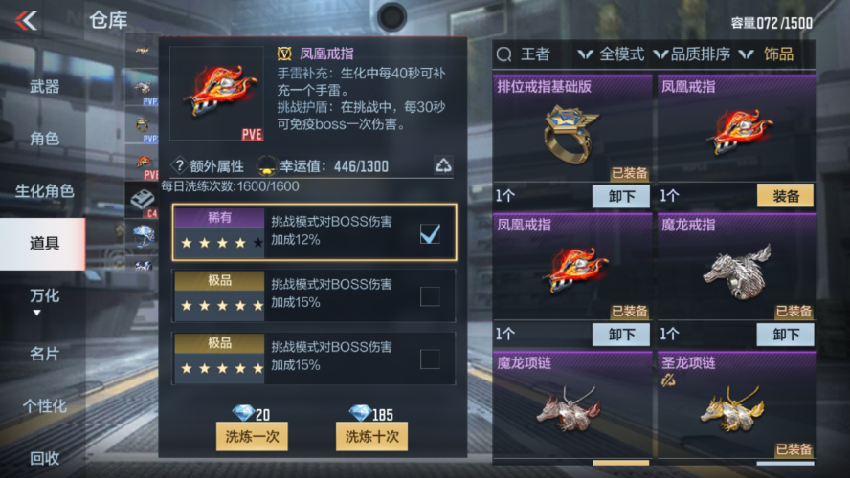Click the recycle icon beside 幸运值
850x478 pixels.
(443, 165)
